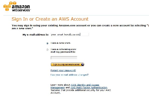Image resolution: width=149 pixels, height=102 pixels.
Task: Click the "Learn more about" text
Action: coord(60,85)
